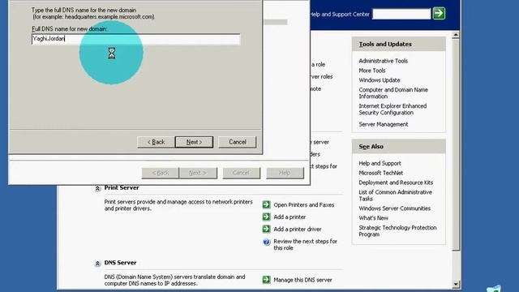Open Help and Support link under See Also
Image resolution: width=519 pixels, height=292 pixels.
[380, 164]
